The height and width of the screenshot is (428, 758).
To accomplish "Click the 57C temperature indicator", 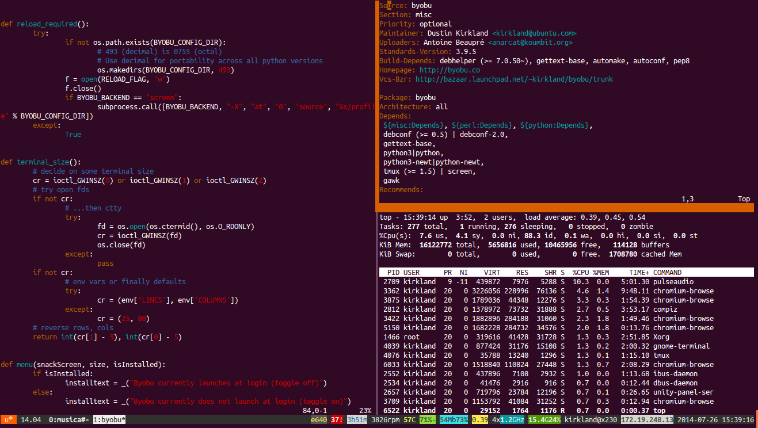I will click(407, 419).
